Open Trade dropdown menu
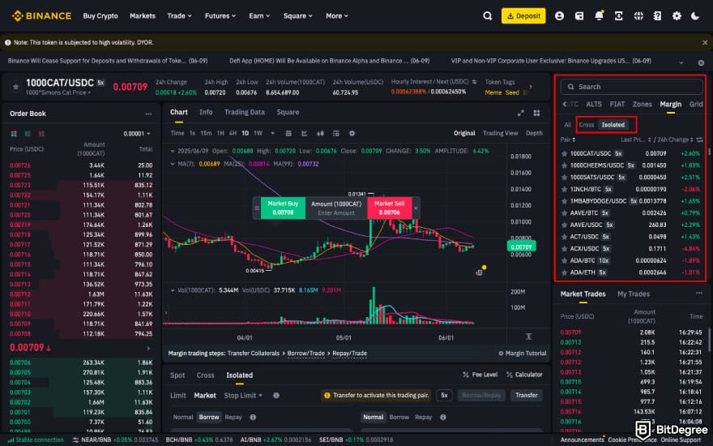713x446 pixels. (179, 16)
